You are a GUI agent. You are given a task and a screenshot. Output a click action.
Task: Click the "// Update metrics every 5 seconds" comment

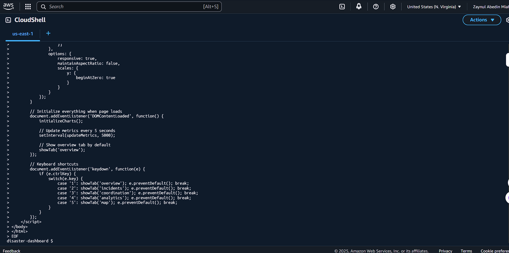click(77, 131)
